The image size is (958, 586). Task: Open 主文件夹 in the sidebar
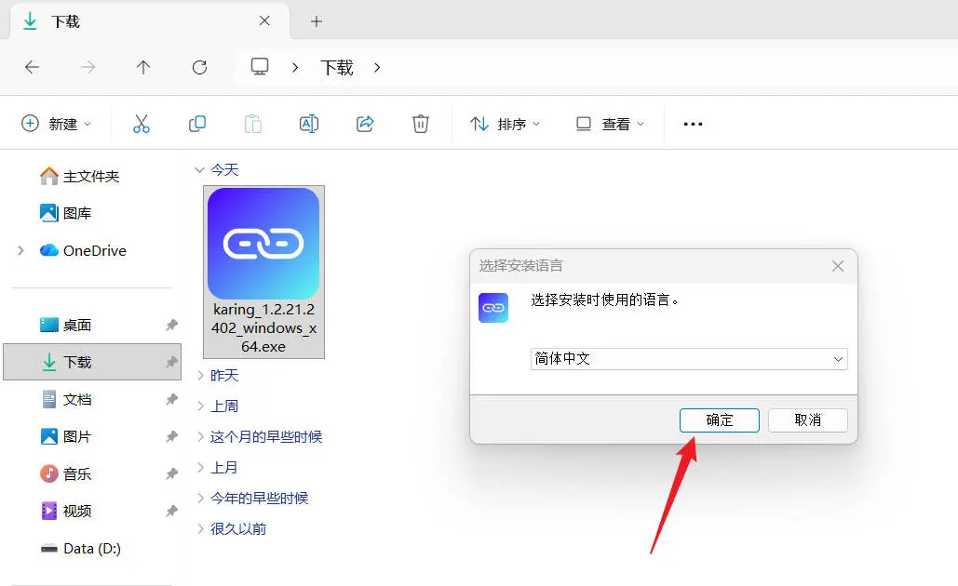click(x=79, y=177)
